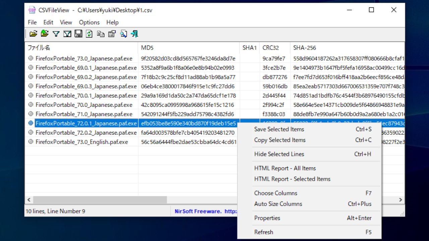The image size is (429, 241).
Task: Click CRC32 value 3fce2b7e
Action: pos(274,68)
